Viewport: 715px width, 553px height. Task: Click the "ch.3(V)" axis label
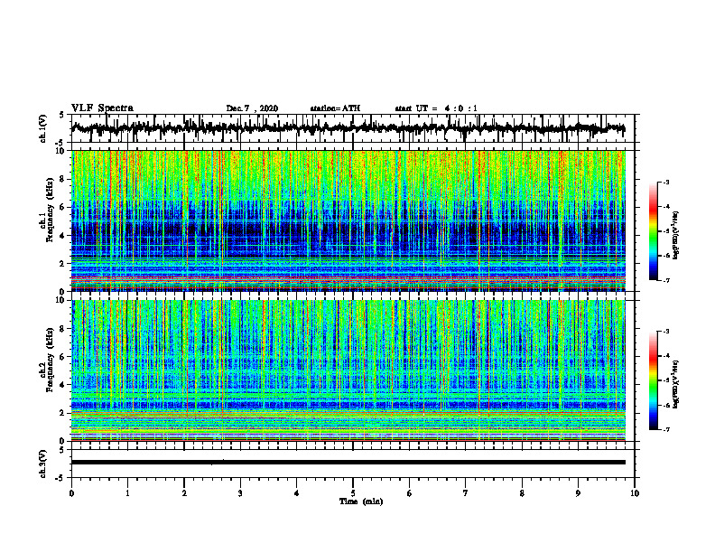click(43, 464)
